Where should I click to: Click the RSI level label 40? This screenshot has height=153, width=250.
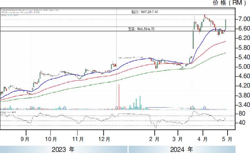click(x=242, y=123)
